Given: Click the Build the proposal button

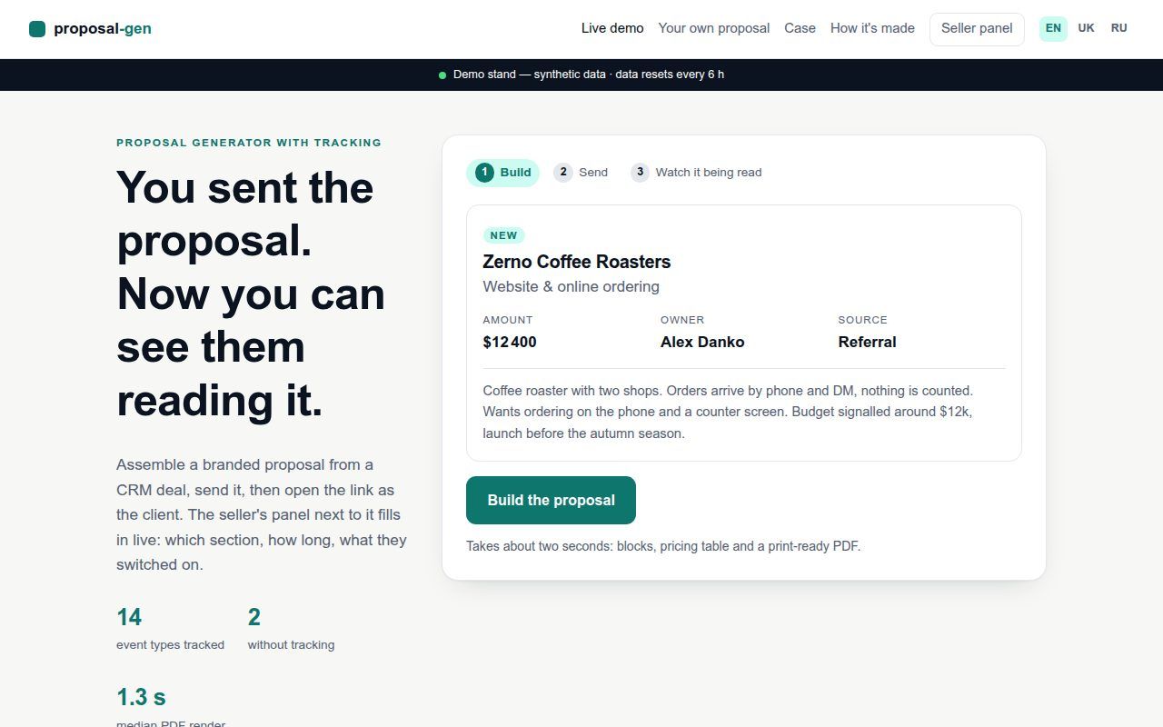Looking at the screenshot, I should click(551, 500).
